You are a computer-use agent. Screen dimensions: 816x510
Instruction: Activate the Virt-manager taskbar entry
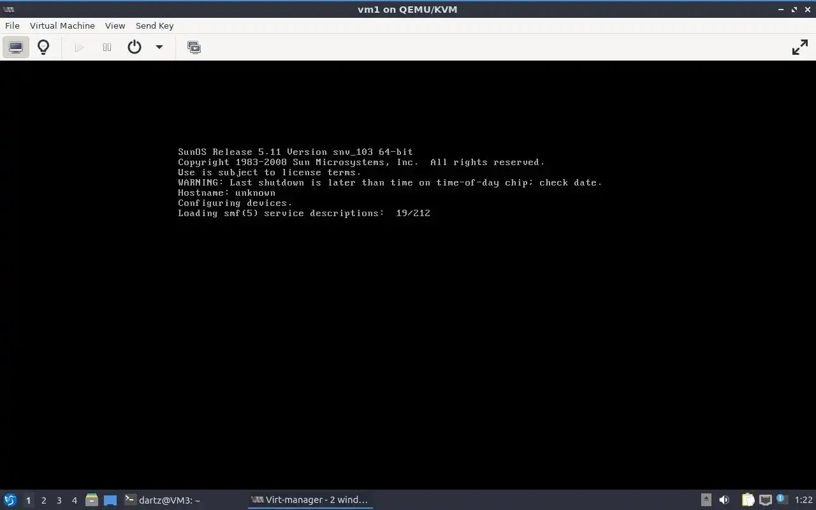(x=310, y=500)
